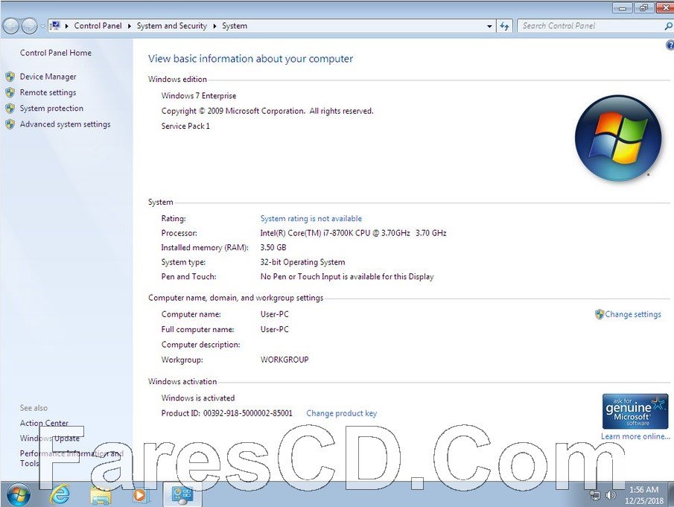The image size is (674, 507).
Task: Open Windows Update under See also
Action: tap(49, 439)
